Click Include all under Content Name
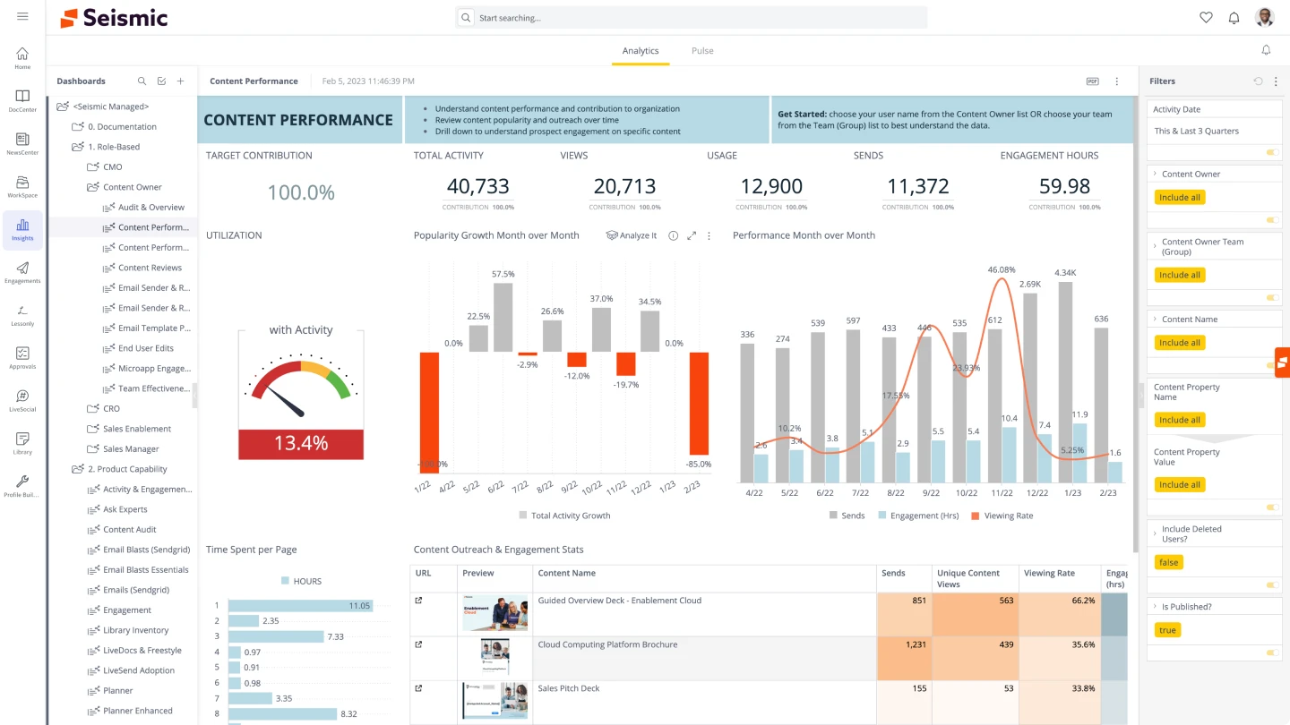This screenshot has height=725, width=1290. 1179,342
